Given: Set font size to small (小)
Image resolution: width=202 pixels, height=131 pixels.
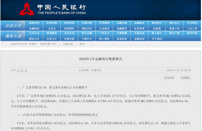Looking at the screenshot, I should [26, 70].
